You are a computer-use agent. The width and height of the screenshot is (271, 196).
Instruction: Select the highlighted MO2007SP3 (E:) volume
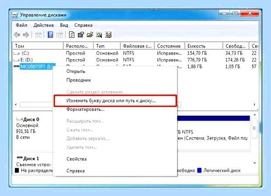[38, 66]
